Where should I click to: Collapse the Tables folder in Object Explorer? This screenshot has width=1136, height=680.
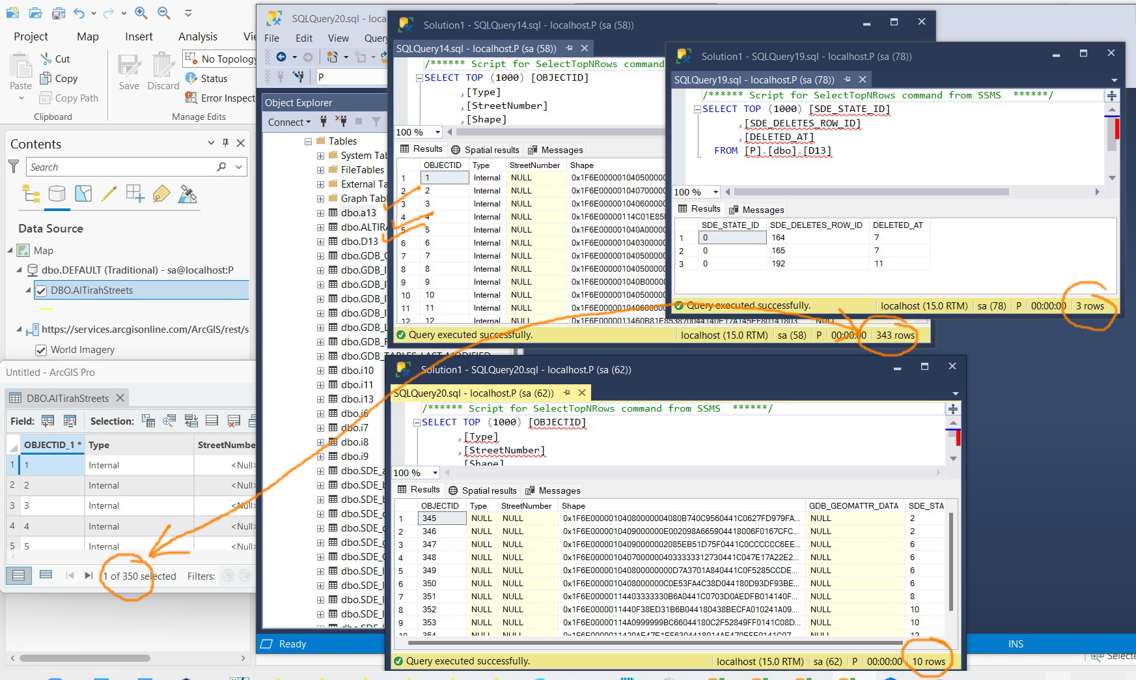(308, 141)
